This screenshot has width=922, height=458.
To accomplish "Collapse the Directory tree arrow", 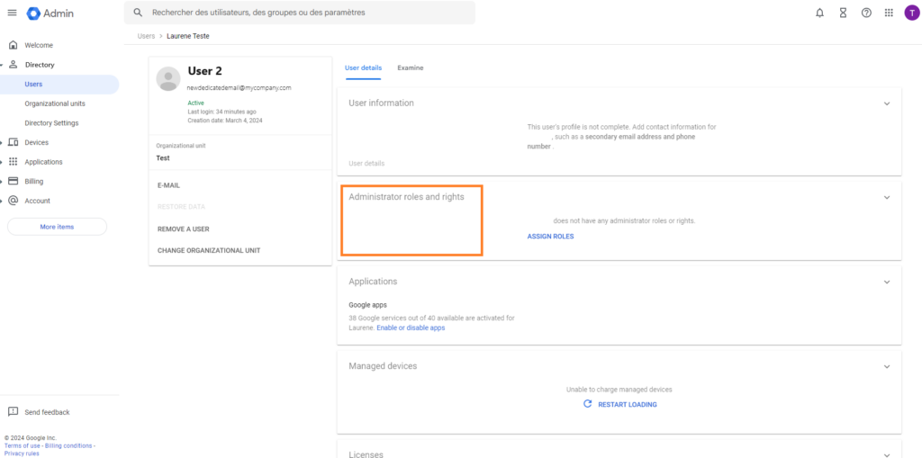I will click(x=2, y=65).
